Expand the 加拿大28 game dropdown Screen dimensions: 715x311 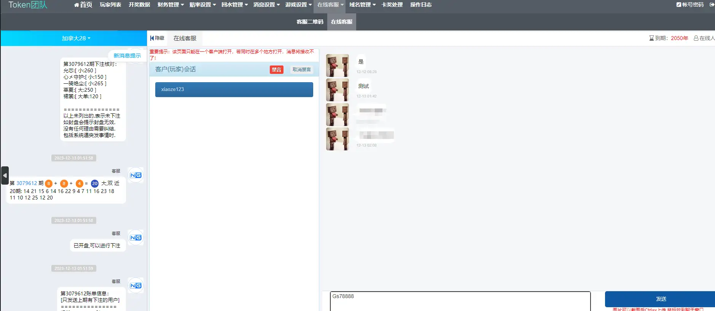(x=76, y=38)
